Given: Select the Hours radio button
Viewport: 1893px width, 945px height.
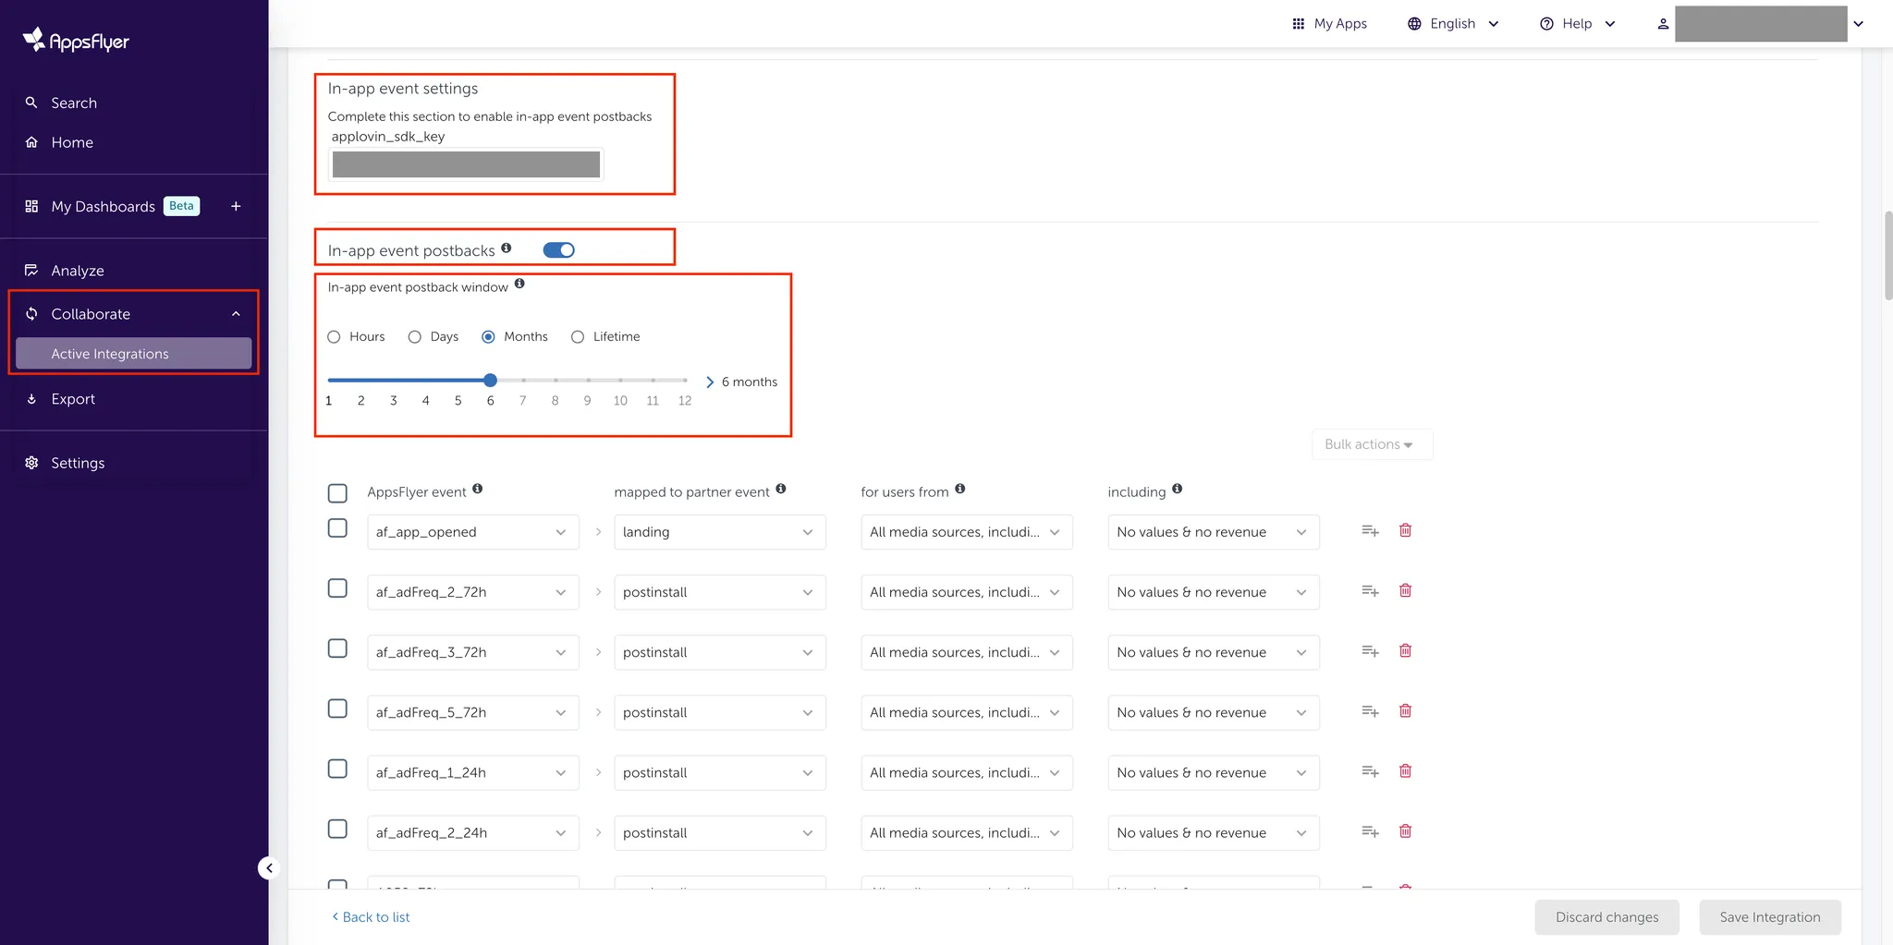Looking at the screenshot, I should tap(334, 337).
